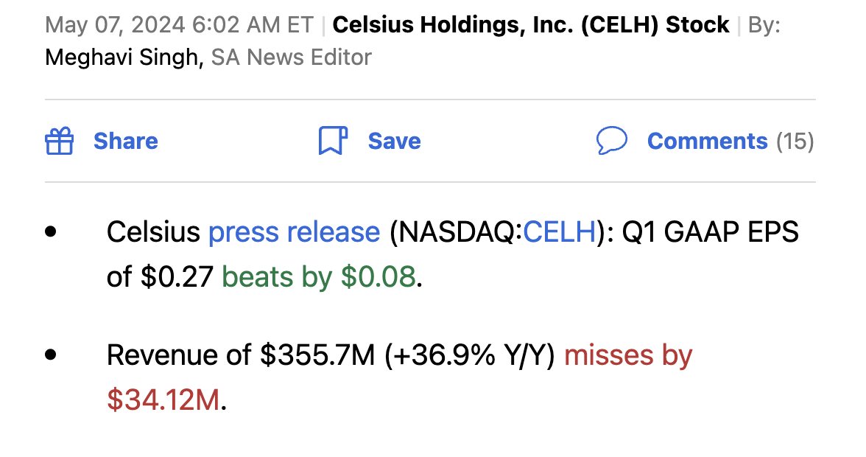This screenshot has width=866, height=457.
Task: Open the Celsius Holdings (CELH) Stock page
Action: 529,24
